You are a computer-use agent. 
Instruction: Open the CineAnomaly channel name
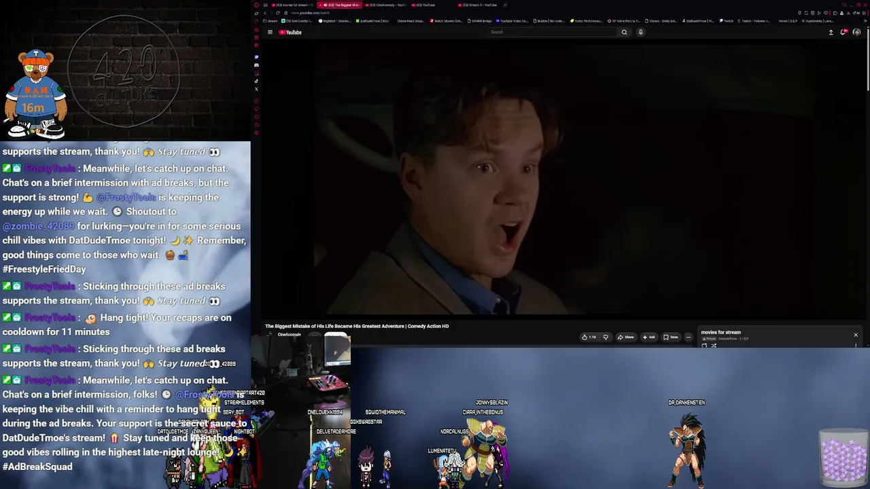click(289, 335)
